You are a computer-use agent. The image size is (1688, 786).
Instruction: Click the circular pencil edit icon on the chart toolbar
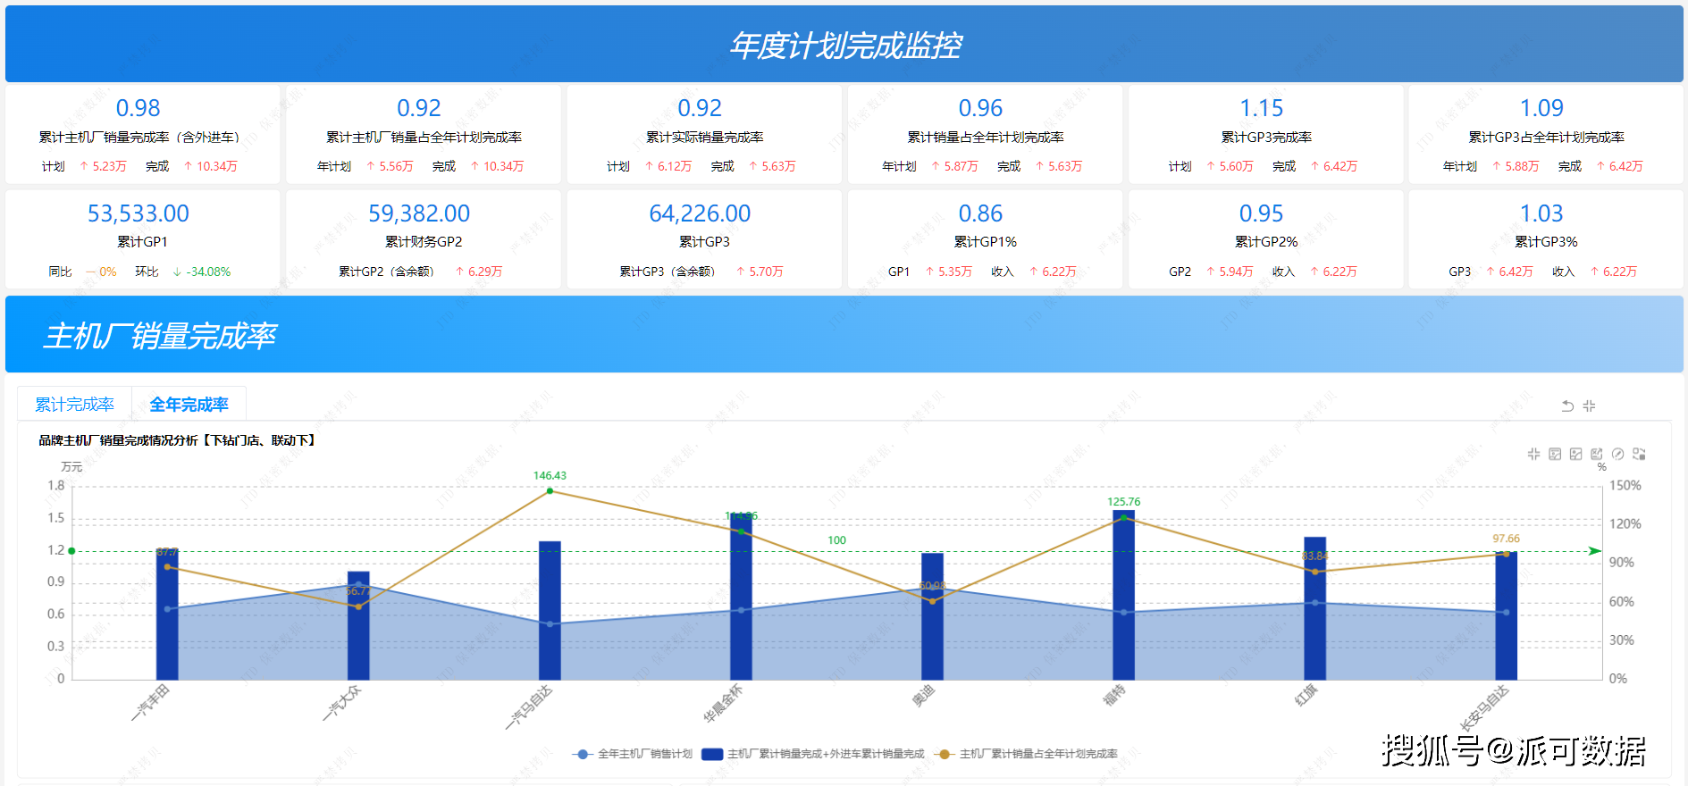tap(1617, 454)
